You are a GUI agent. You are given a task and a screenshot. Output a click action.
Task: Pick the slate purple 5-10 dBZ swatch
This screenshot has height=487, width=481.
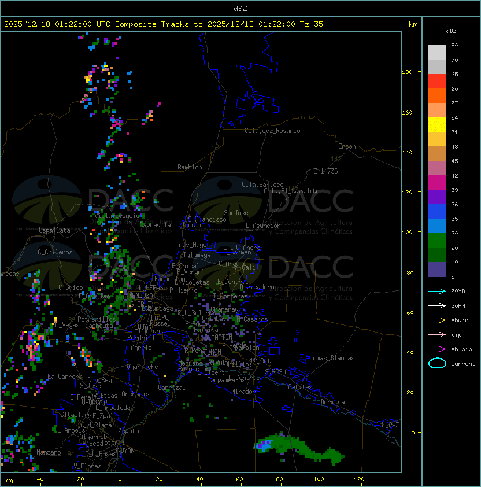(437, 270)
